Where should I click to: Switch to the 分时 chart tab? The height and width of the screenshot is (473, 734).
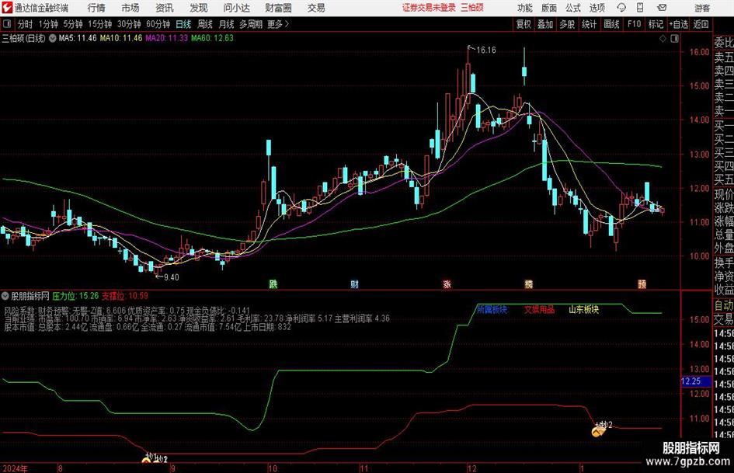26,24
